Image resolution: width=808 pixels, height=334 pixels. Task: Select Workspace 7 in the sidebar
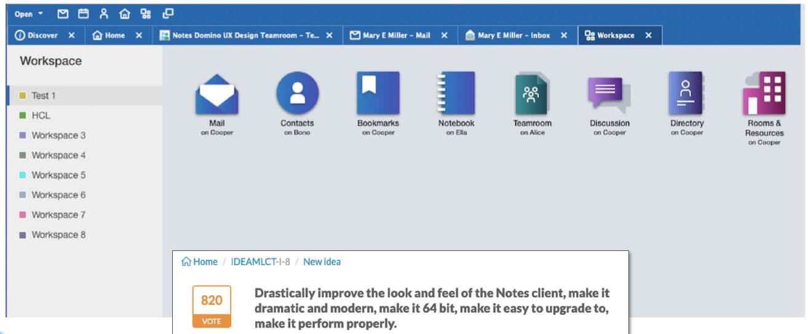(84, 215)
